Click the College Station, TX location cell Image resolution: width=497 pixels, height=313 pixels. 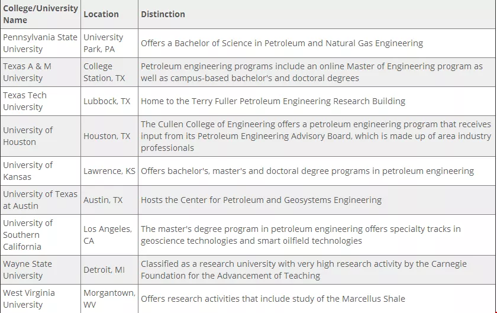point(105,72)
